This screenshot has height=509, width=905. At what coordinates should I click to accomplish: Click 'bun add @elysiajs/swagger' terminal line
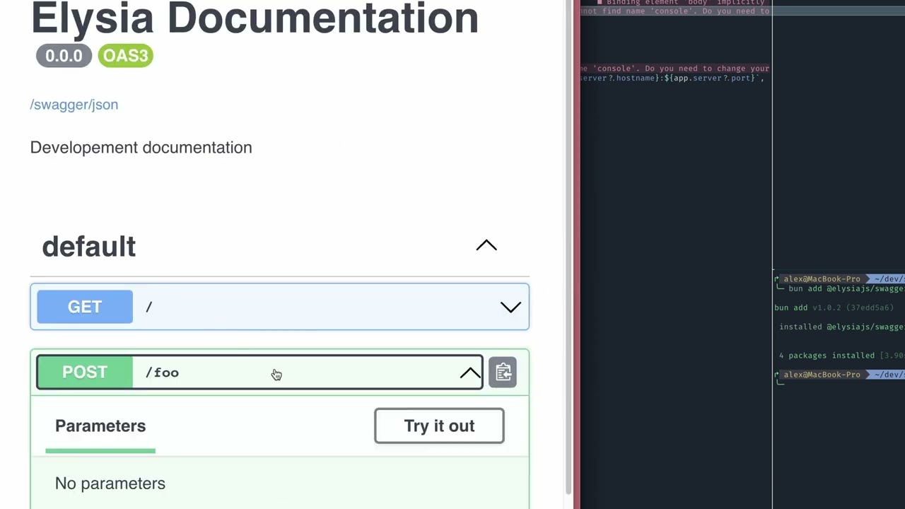click(x=846, y=288)
